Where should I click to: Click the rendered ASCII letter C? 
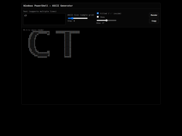[x=39, y=44]
